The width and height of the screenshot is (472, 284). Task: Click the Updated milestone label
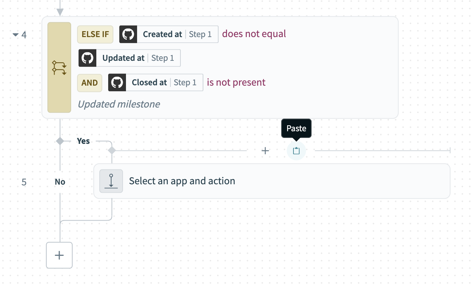click(119, 104)
